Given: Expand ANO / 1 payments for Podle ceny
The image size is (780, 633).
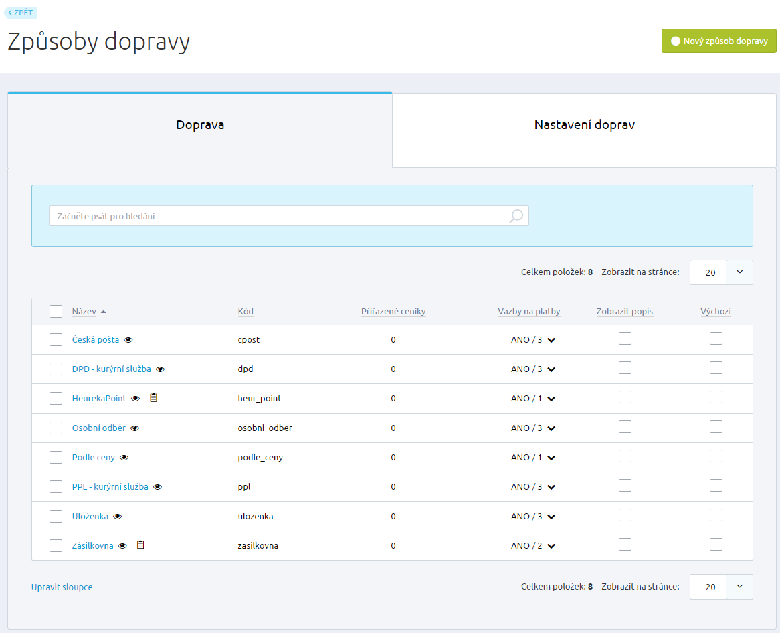Looking at the screenshot, I should pos(551,458).
